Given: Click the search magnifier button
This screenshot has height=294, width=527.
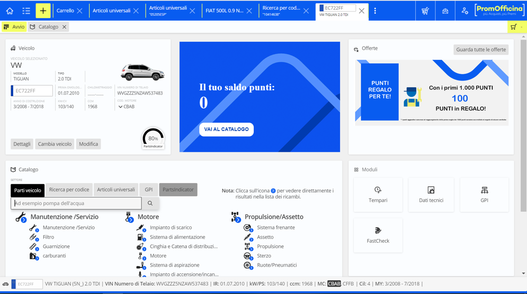Looking at the screenshot, I should (150, 203).
